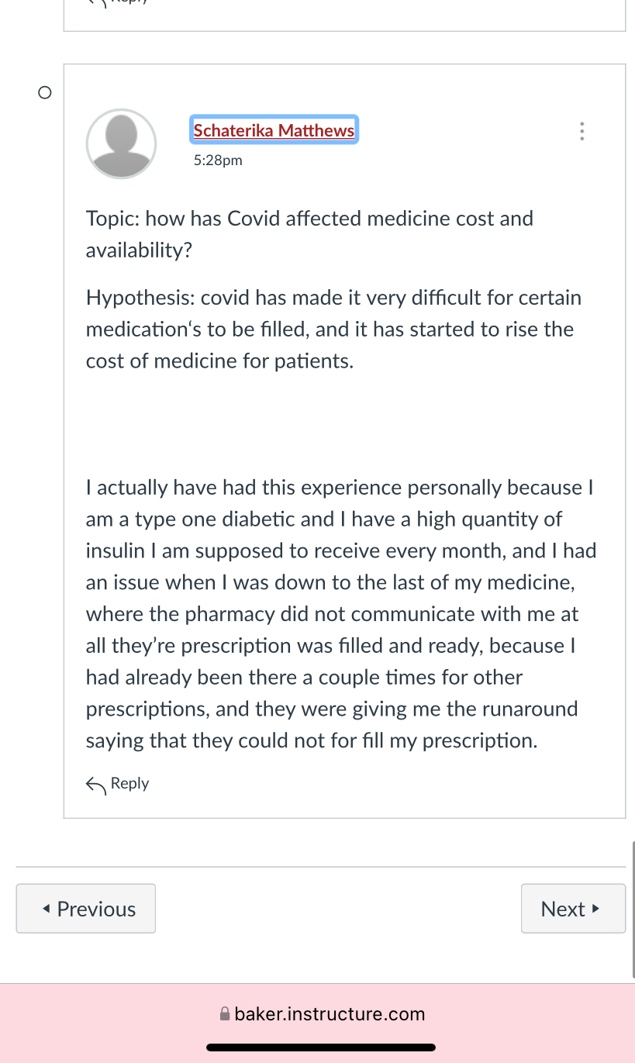Tap the home indicator bar at the bottom
The height and width of the screenshot is (1063, 635).
coord(321,1047)
